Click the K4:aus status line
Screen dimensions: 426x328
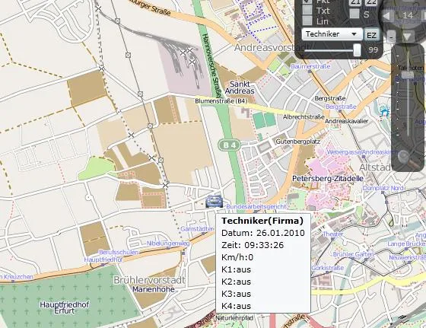(236, 306)
